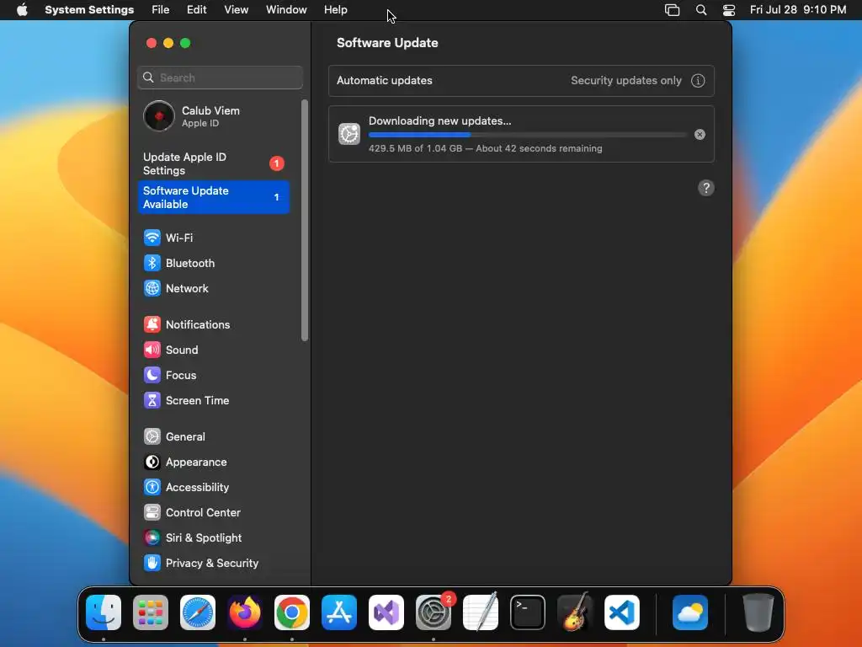Click "Security updates only" text

pos(625,81)
